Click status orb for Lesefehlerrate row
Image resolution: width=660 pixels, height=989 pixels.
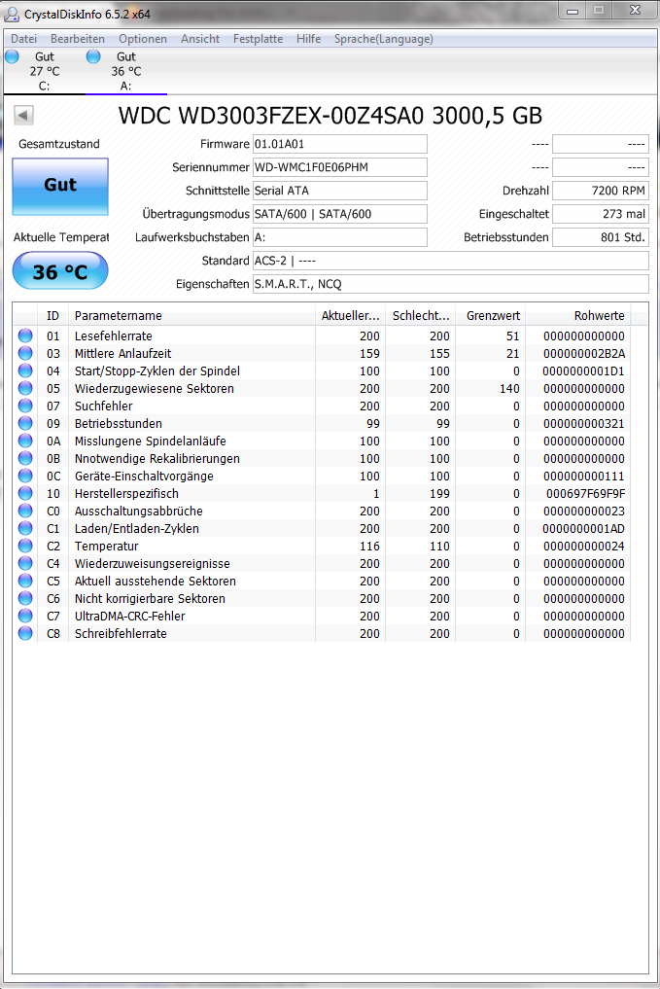(25, 336)
